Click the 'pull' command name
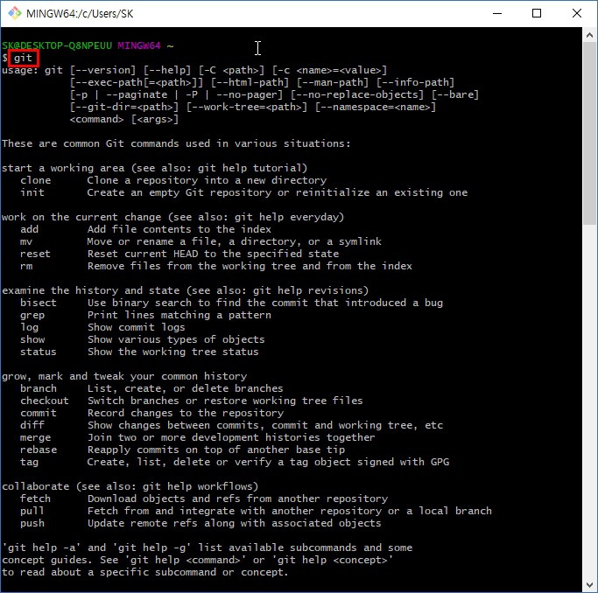Viewport: 598px width, 593px height. pos(32,511)
